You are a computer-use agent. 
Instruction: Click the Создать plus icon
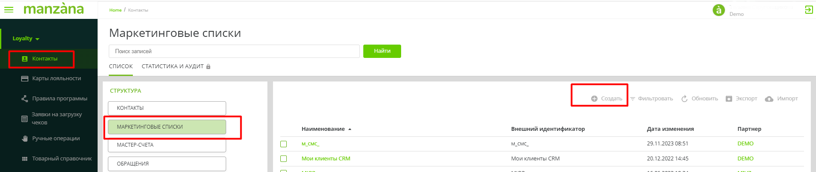point(594,99)
